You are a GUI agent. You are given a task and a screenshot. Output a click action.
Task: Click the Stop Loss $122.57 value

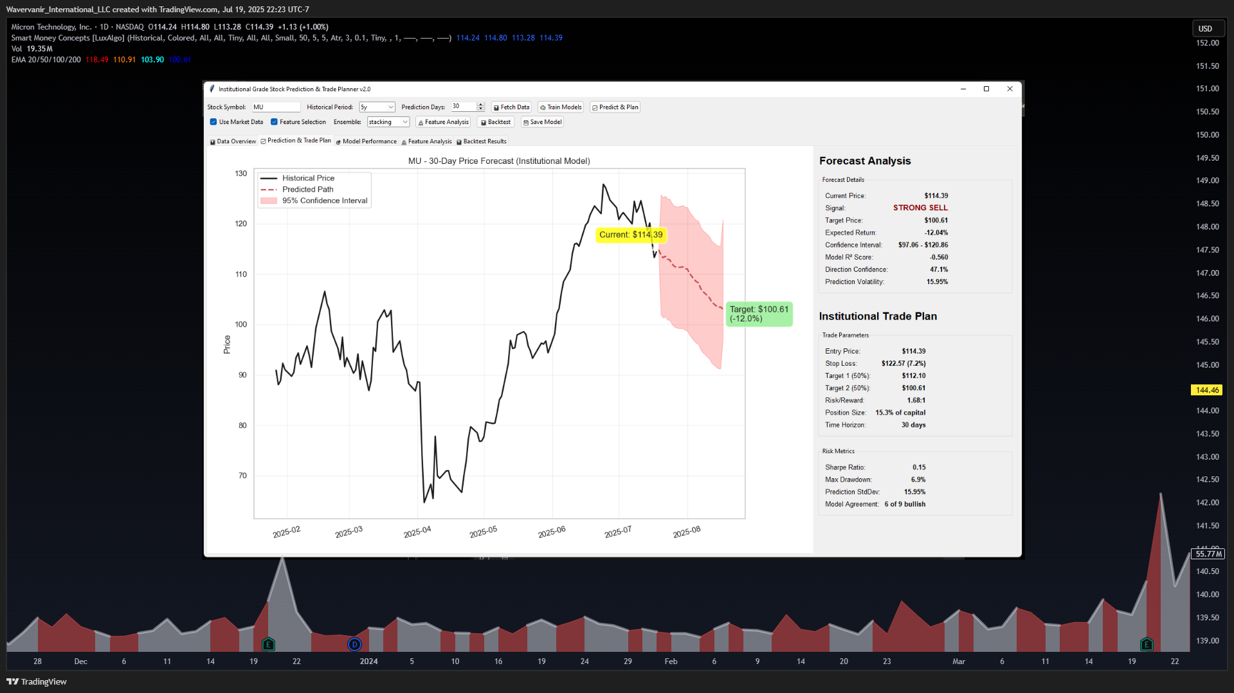pos(903,363)
